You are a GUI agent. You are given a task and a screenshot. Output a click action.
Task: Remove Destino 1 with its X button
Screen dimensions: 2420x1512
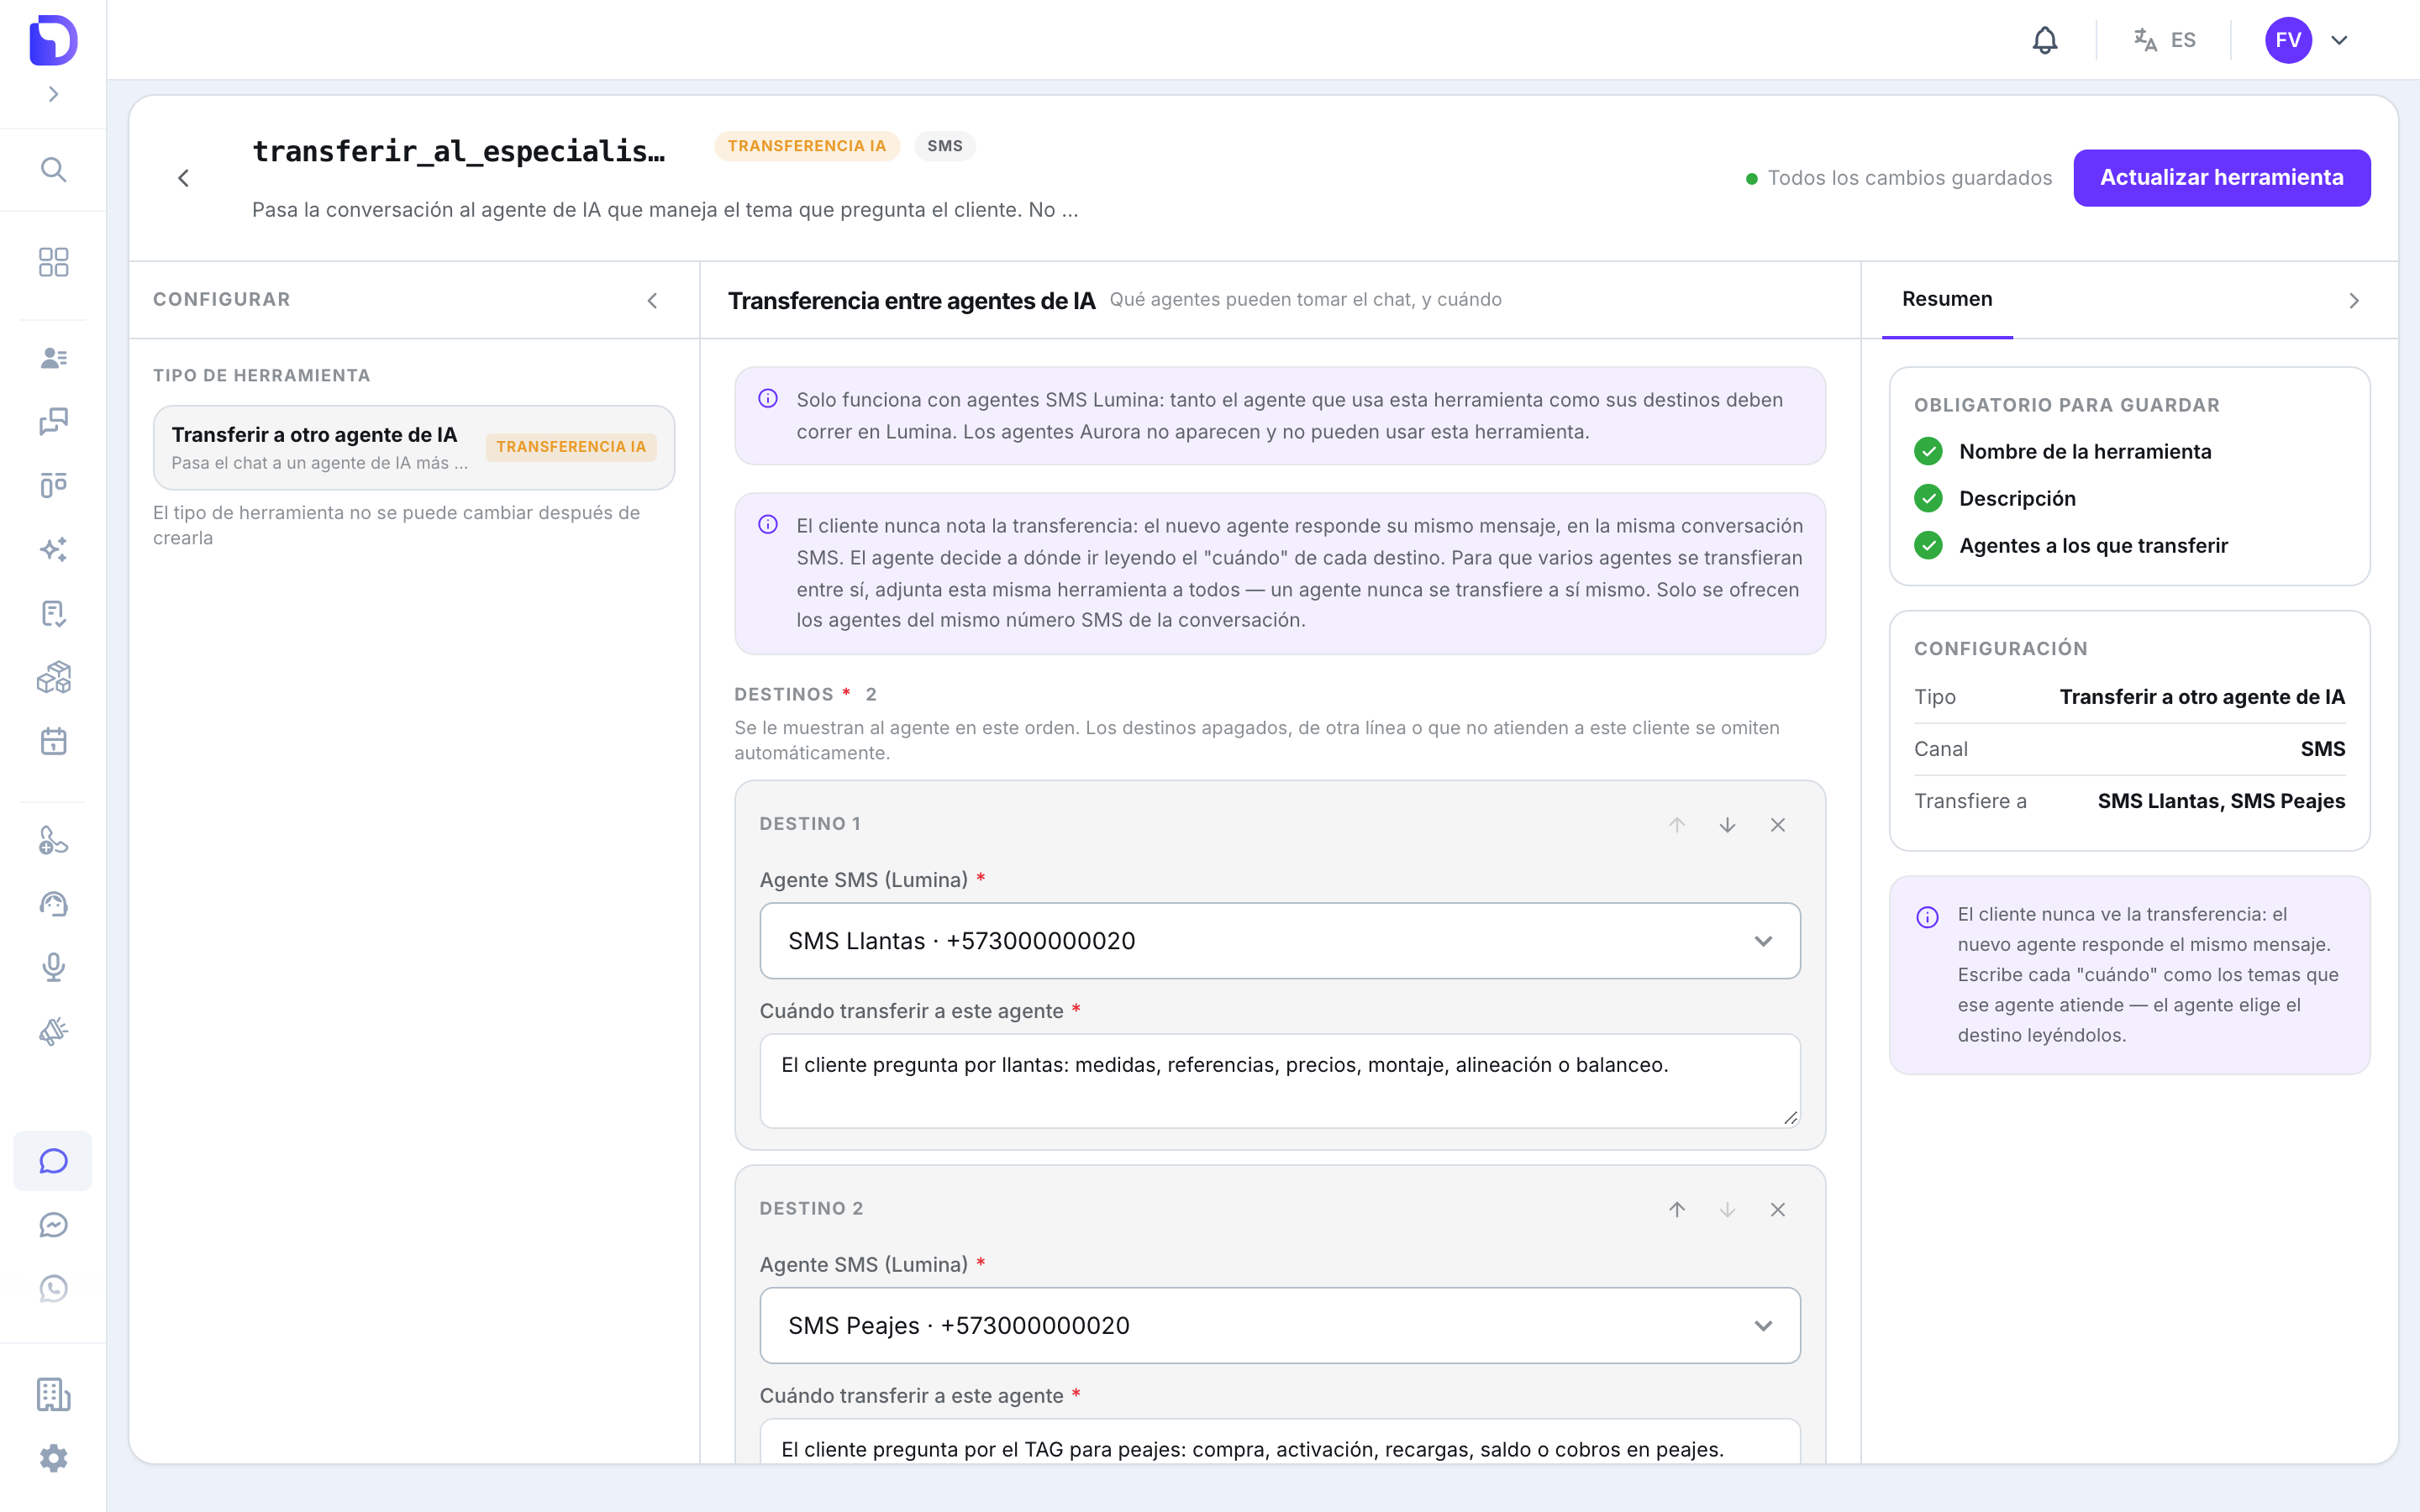[1778, 825]
